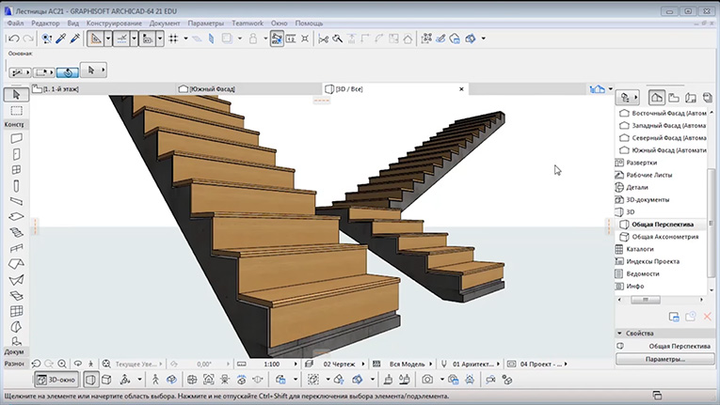This screenshot has height=405, width=720.
Task: Toggle the 3D-окно button
Action: [56, 380]
